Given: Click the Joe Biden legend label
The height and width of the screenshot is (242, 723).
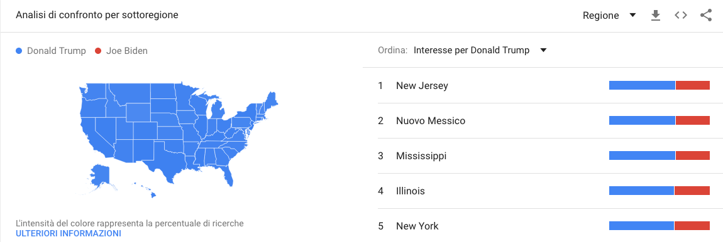Looking at the screenshot, I should 127,51.
